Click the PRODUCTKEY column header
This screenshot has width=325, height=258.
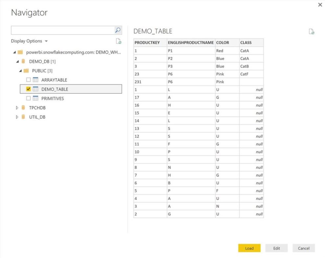150,42
